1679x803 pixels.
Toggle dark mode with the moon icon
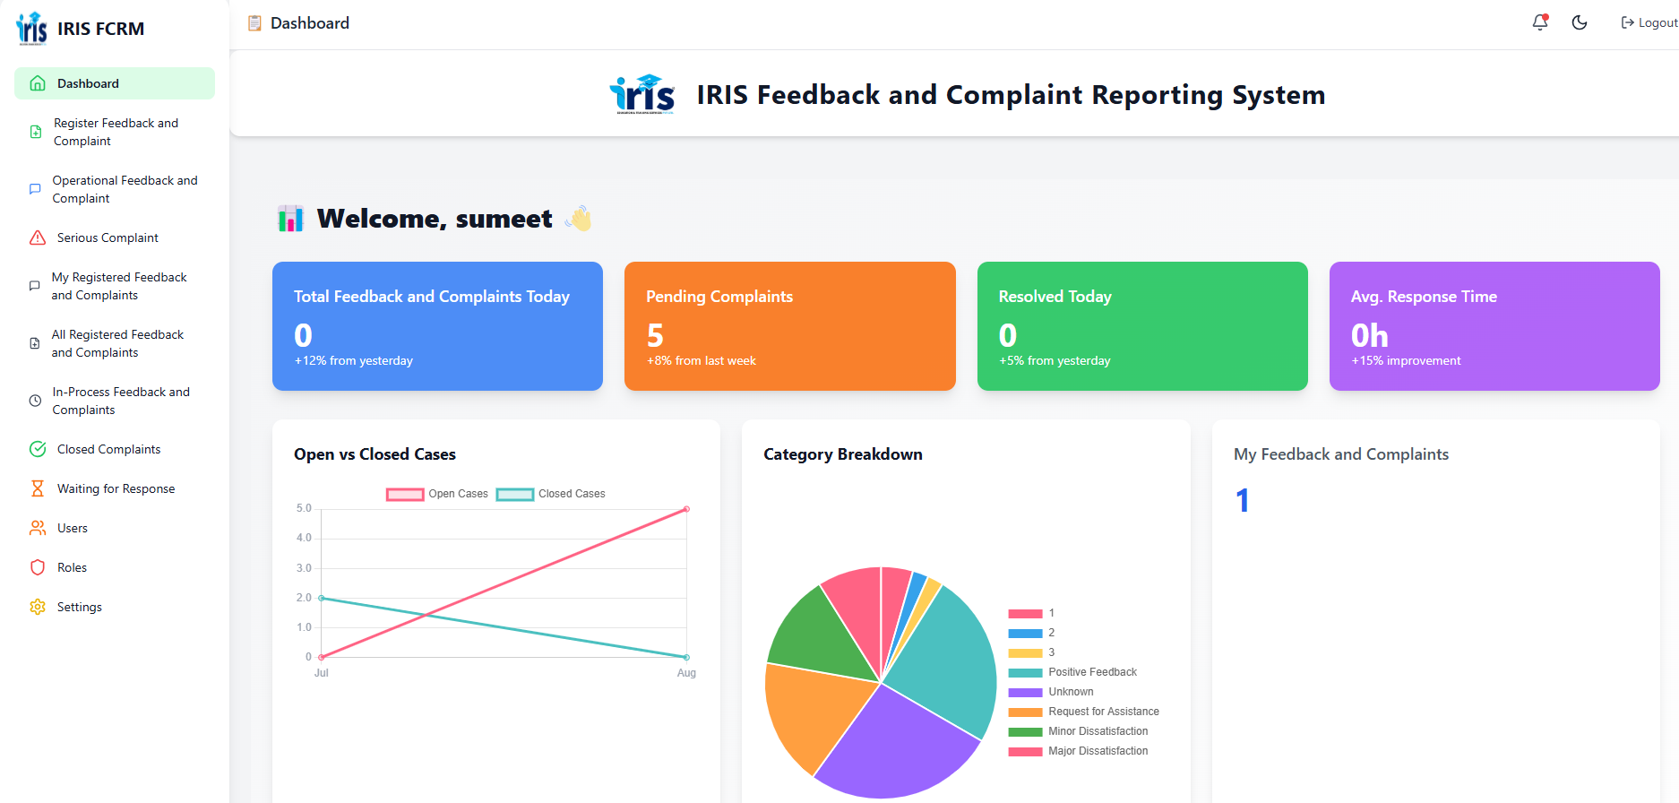[x=1580, y=22]
